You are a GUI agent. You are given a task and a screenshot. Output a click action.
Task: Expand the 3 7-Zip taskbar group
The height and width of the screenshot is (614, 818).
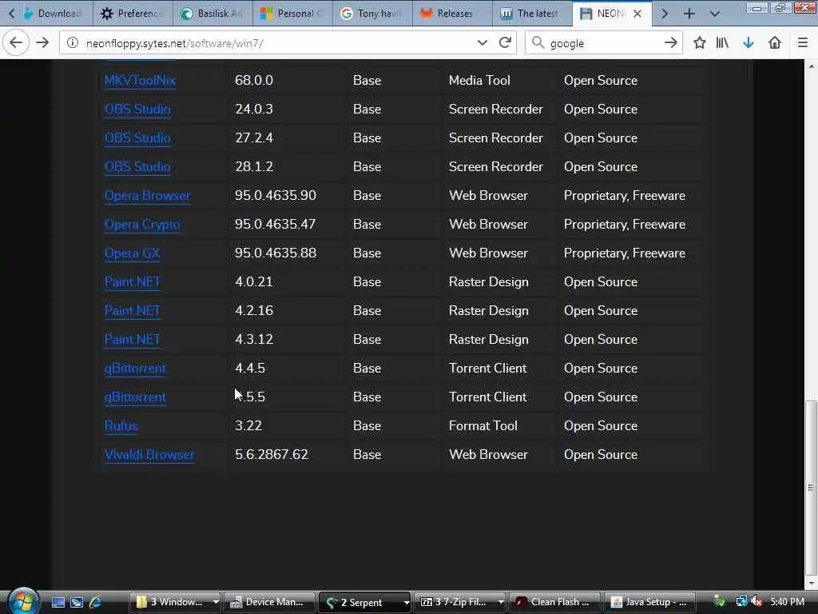point(501,602)
